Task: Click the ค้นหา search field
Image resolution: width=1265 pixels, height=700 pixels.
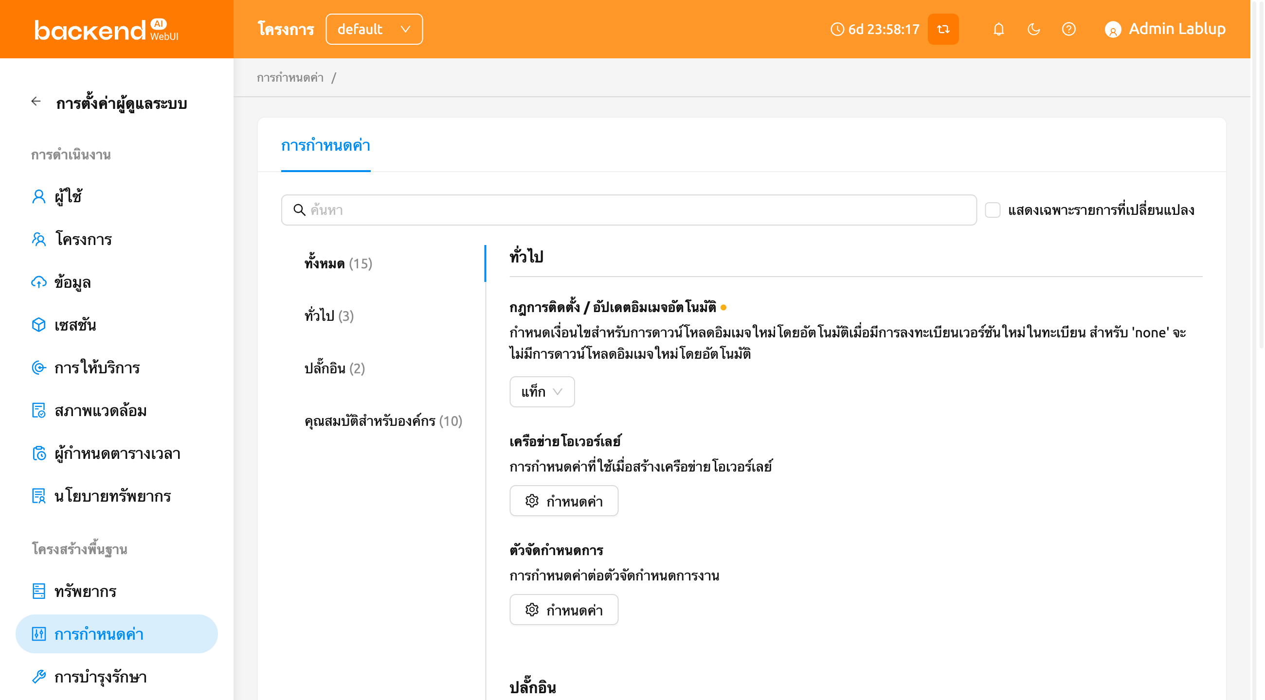Action: coord(629,210)
